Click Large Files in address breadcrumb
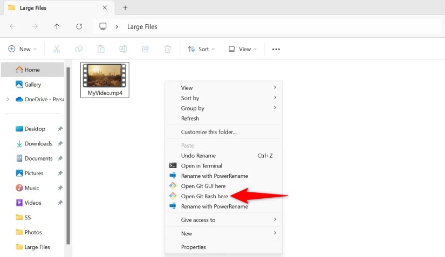 tap(142, 26)
